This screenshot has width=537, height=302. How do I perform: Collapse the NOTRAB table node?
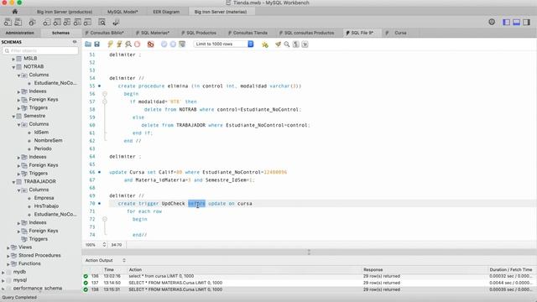pos(13,67)
